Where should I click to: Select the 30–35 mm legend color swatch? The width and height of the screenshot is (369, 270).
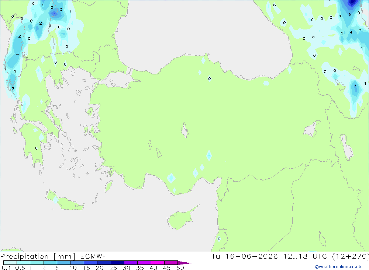[131, 263]
